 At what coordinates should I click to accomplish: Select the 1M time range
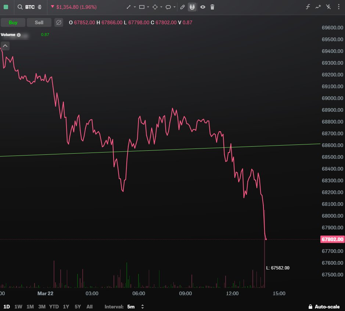point(30,307)
